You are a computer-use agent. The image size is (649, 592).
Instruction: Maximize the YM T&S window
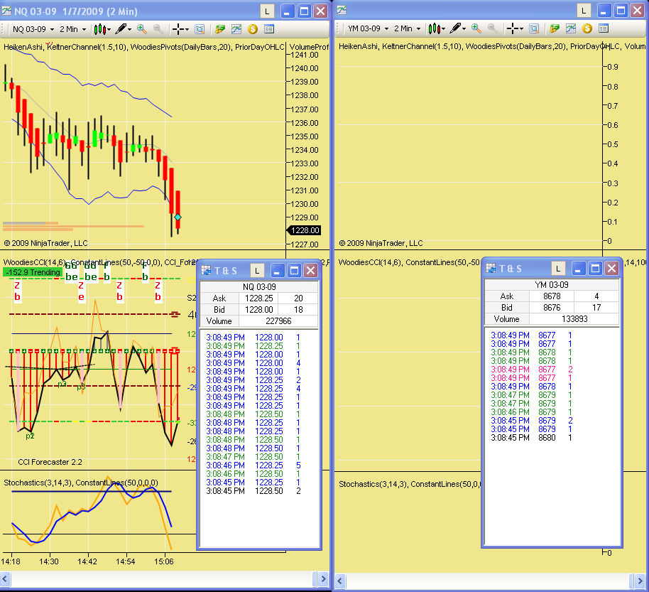(595, 269)
